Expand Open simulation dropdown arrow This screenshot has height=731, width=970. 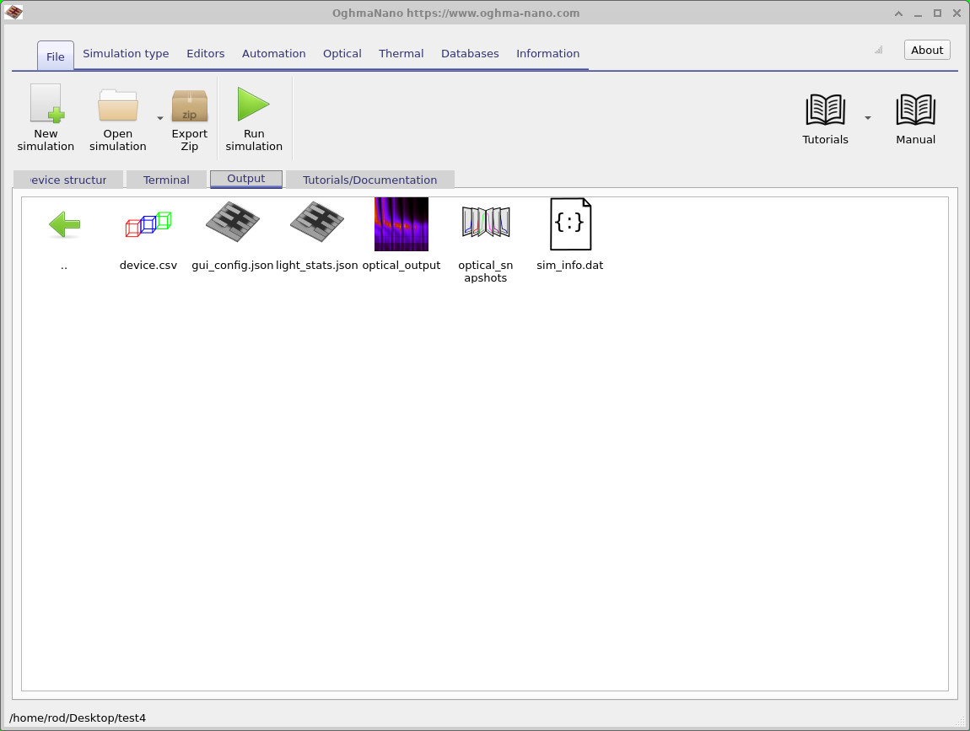[160, 118]
